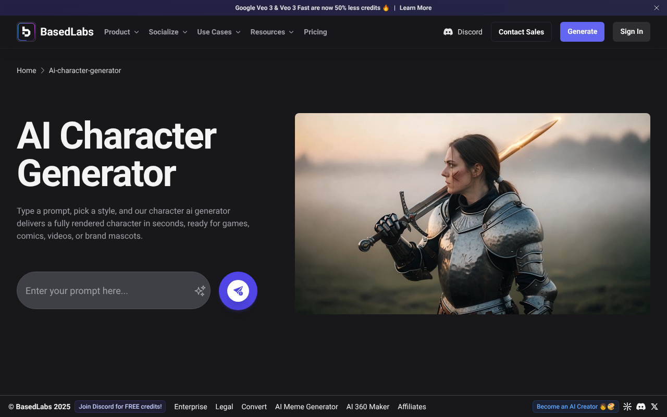
Task: Submit the prompt using the paper plane button
Action: pos(238,291)
